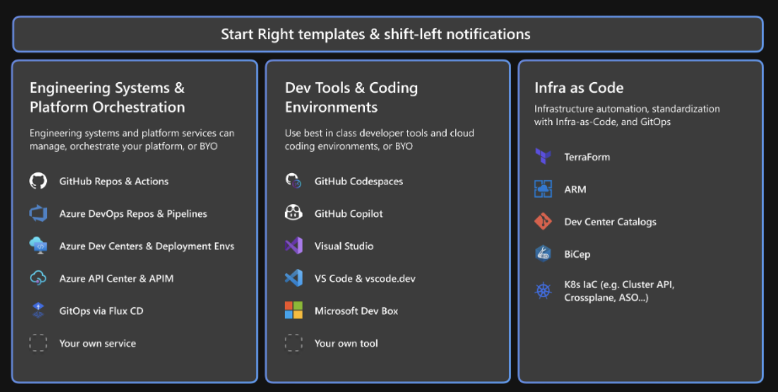
Task: Click the Microsoft logo beside Dev Box
Action: (x=294, y=310)
